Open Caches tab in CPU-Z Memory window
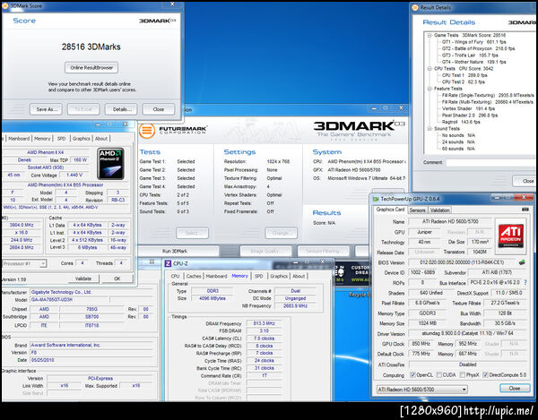The height and width of the screenshot is (420, 538). 194,276
